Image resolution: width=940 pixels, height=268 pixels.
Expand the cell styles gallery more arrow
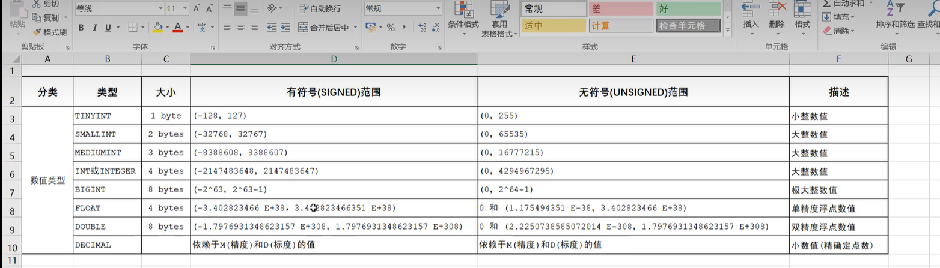pyautogui.click(x=728, y=31)
